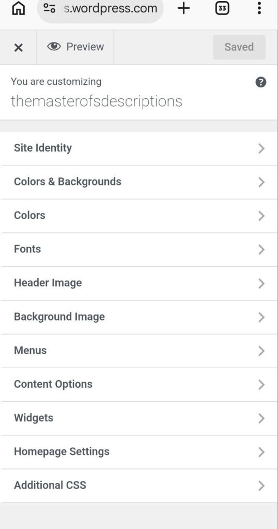The image size is (278, 529).
Task: Open the Colors section
Action: pos(138,216)
